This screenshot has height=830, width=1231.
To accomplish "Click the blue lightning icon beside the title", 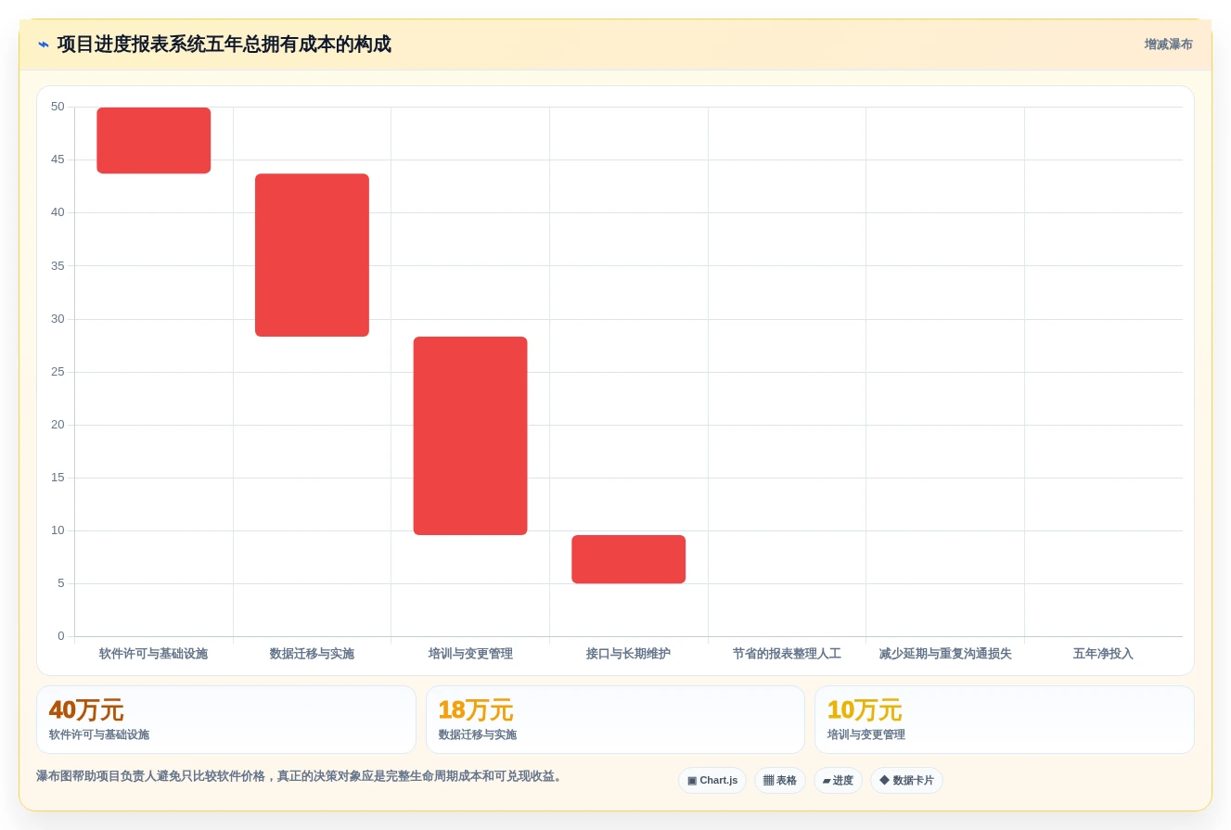I will [x=44, y=45].
